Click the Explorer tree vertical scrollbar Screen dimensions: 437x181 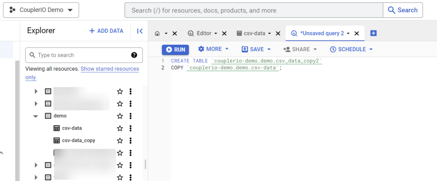(x=145, y=164)
